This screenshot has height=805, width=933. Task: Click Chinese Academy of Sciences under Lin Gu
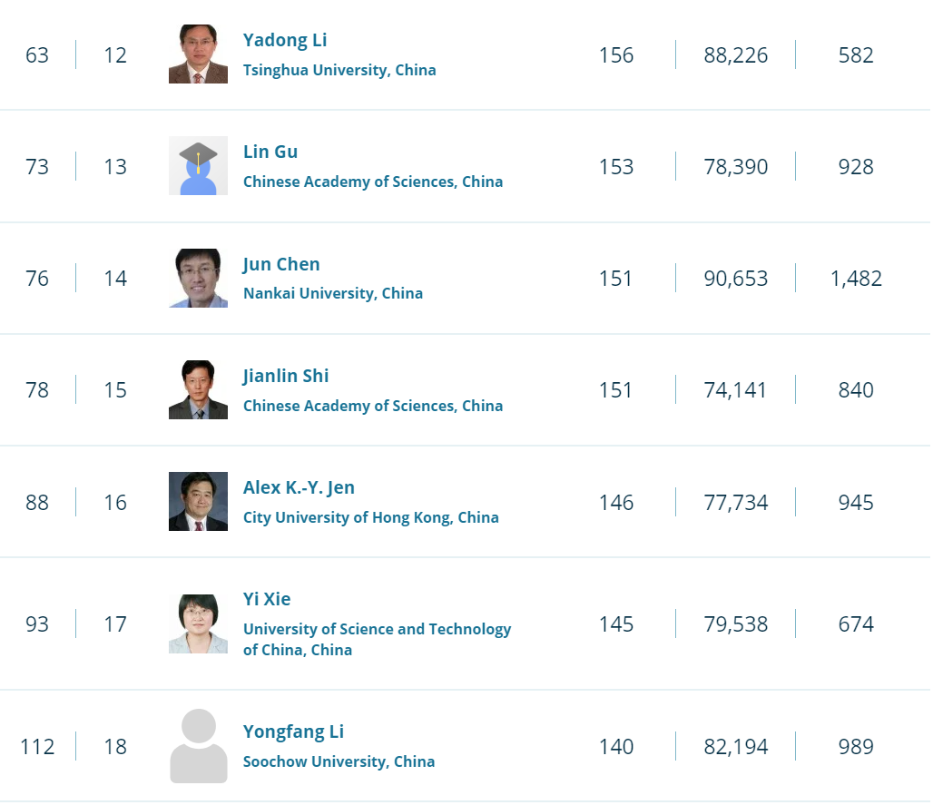373,182
